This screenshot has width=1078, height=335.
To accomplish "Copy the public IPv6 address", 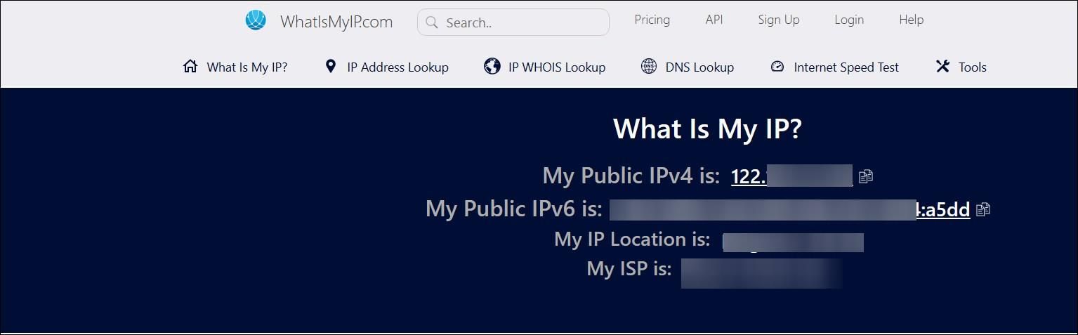I will [983, 209].
